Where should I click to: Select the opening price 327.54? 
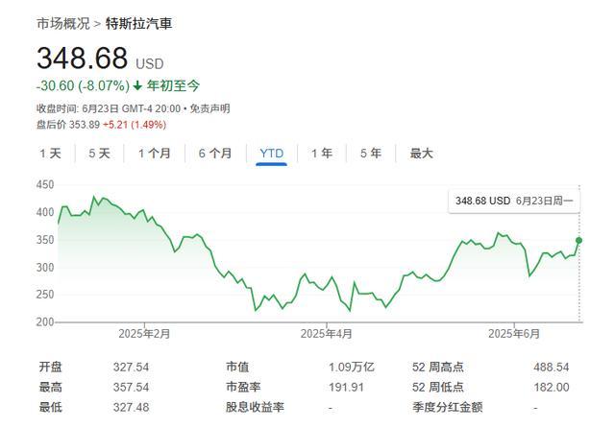(x=131, y=367)
